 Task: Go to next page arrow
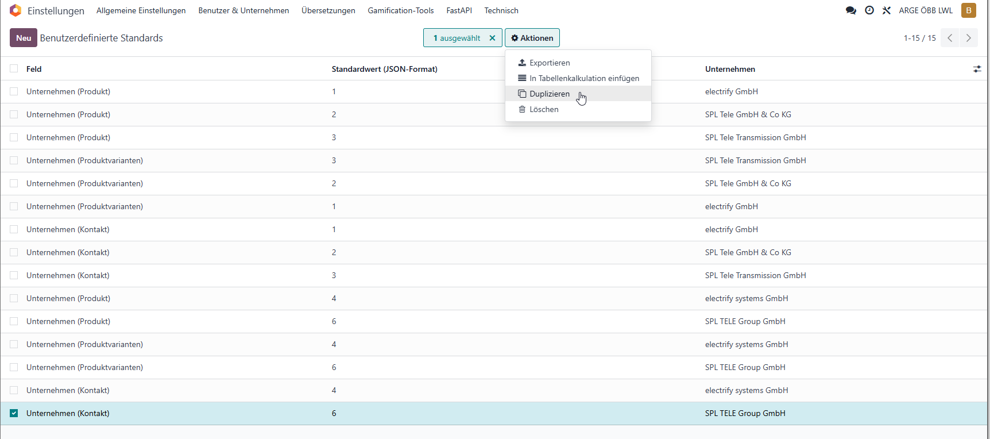(969, 38)
